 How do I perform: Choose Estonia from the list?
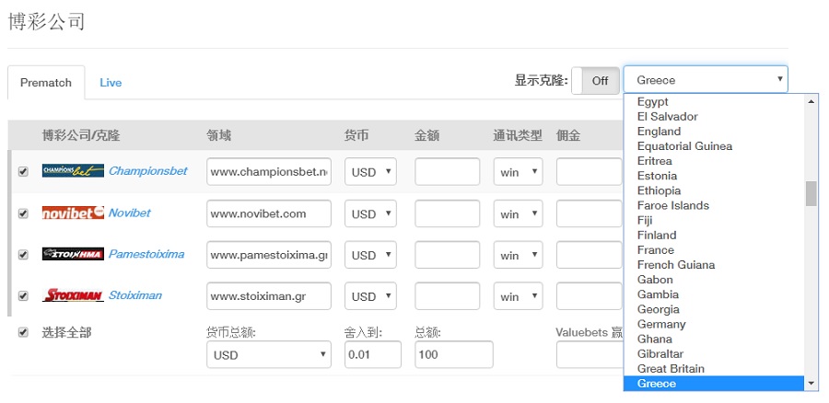coord(714,176)
